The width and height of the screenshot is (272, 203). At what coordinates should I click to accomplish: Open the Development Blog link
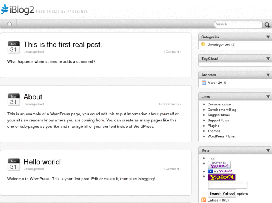click(222, 110)
